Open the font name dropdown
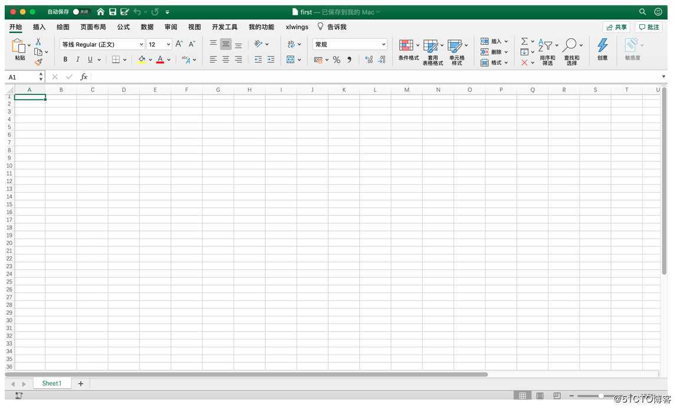Image resolution: width=677 pixels, height=409 pixels. (x=141, y=44)
